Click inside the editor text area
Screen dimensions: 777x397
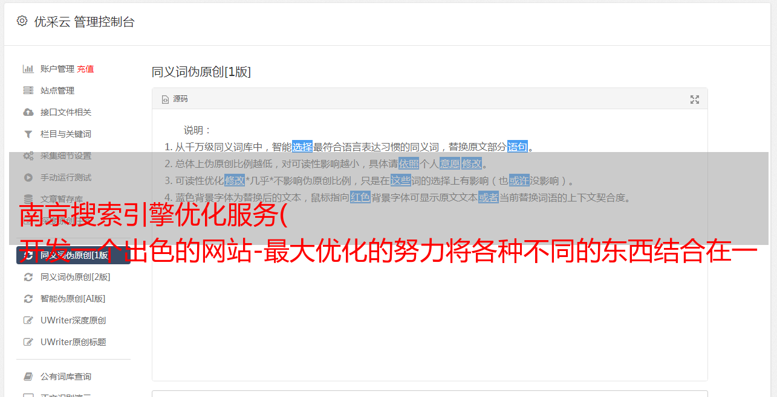(429, 290)
